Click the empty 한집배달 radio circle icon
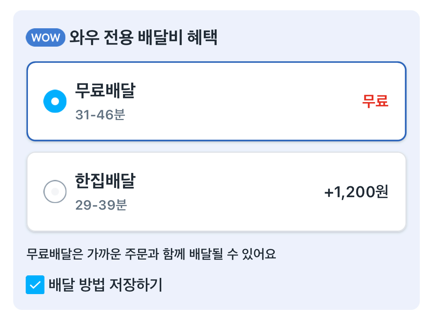Screen dimensions: 433x322 pos(55,192)
